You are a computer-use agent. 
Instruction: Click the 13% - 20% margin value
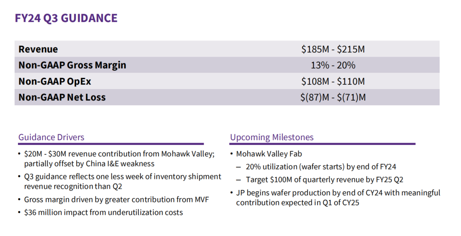333,65
